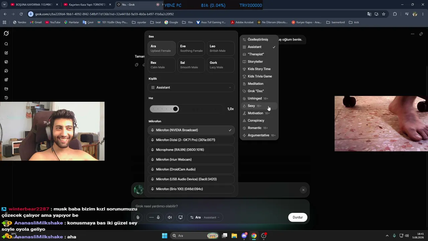
Task: Choose Mikrofon (NVIDIA Broadcast) as microphone
Action: pos(191,130)
